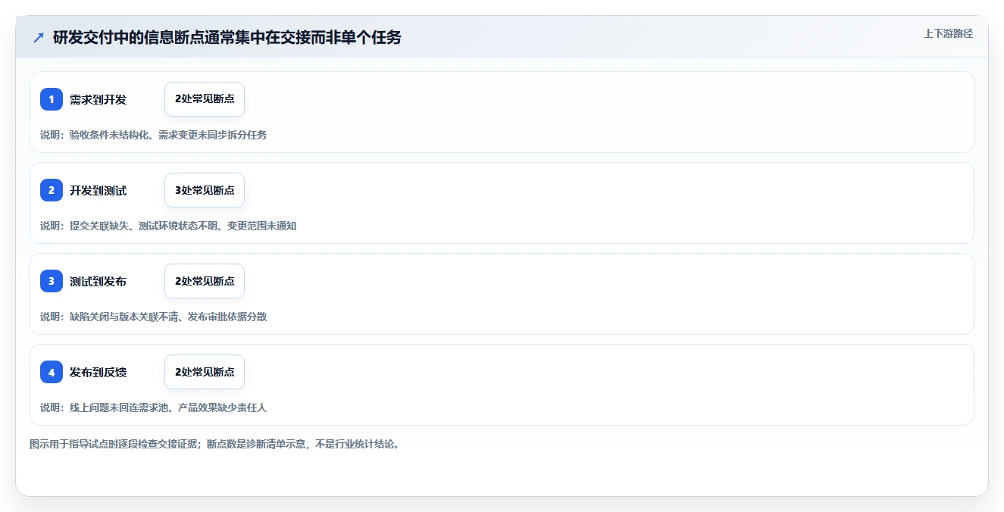The width and height of the screenshot is (1004, 512).
Task: Click the description 缺陷关闭与版本关联不清、发布审批依据分散
Action: (168, 317)
